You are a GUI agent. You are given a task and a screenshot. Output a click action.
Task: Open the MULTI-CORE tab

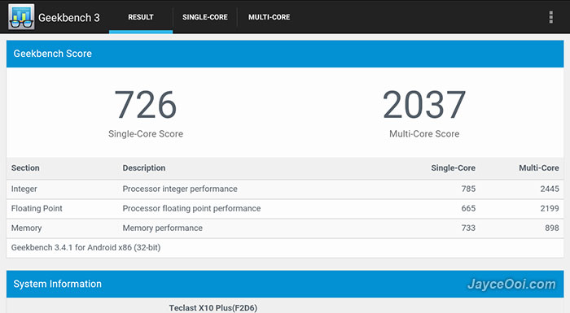pos(269,17)
